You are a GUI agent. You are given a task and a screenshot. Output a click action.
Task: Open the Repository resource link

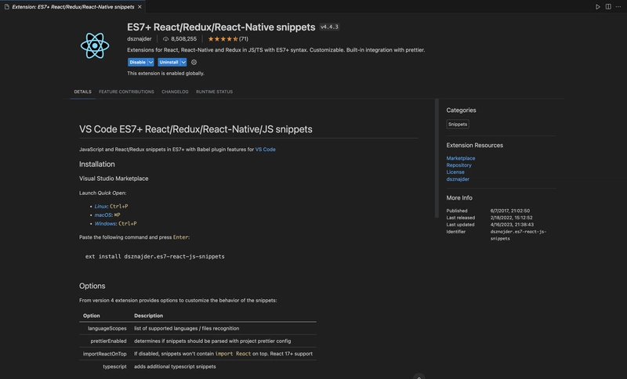tap(458, 165)
